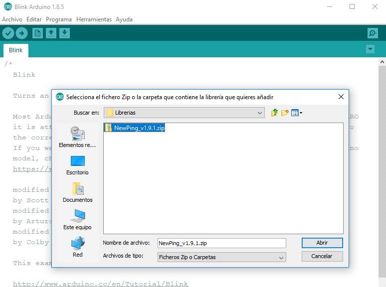
Task: Open the Serial Monitor magnifier icon
Action: (x=372, y=33)
